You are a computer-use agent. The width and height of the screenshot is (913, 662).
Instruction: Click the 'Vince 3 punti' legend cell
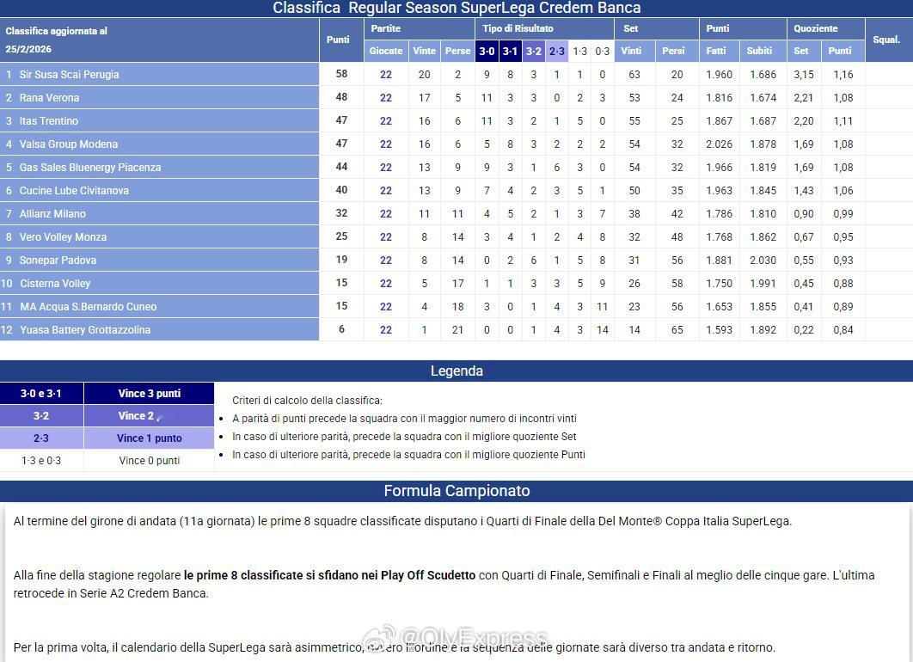[149, 394]
